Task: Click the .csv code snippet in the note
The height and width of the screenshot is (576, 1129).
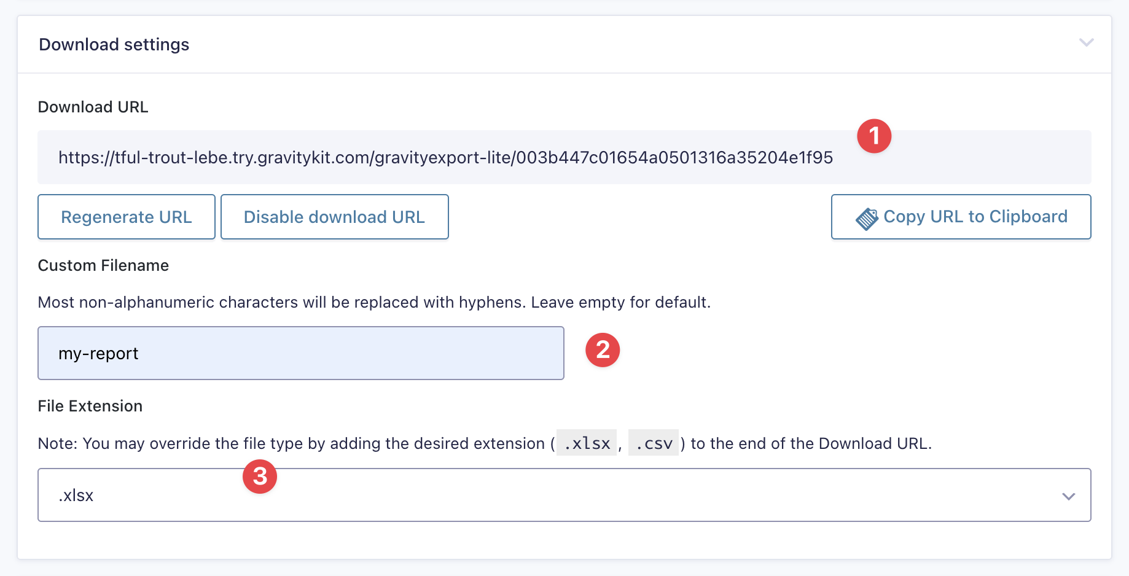Action: [x=653, y=442]
